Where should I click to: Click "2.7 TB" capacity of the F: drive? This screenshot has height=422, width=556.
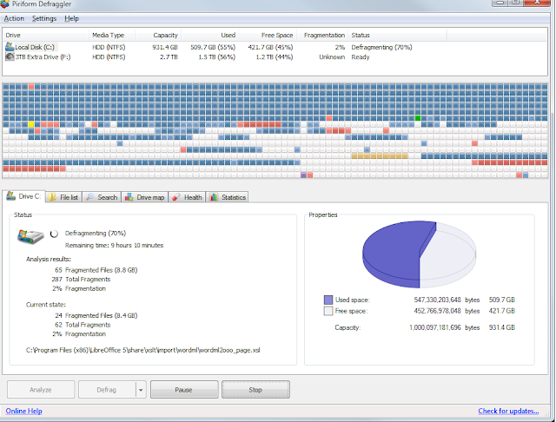(169, 57)
